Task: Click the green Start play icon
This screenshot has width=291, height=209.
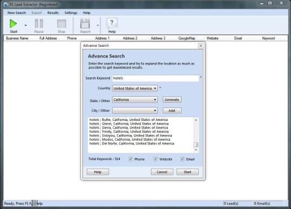Action: click(13, 24)
